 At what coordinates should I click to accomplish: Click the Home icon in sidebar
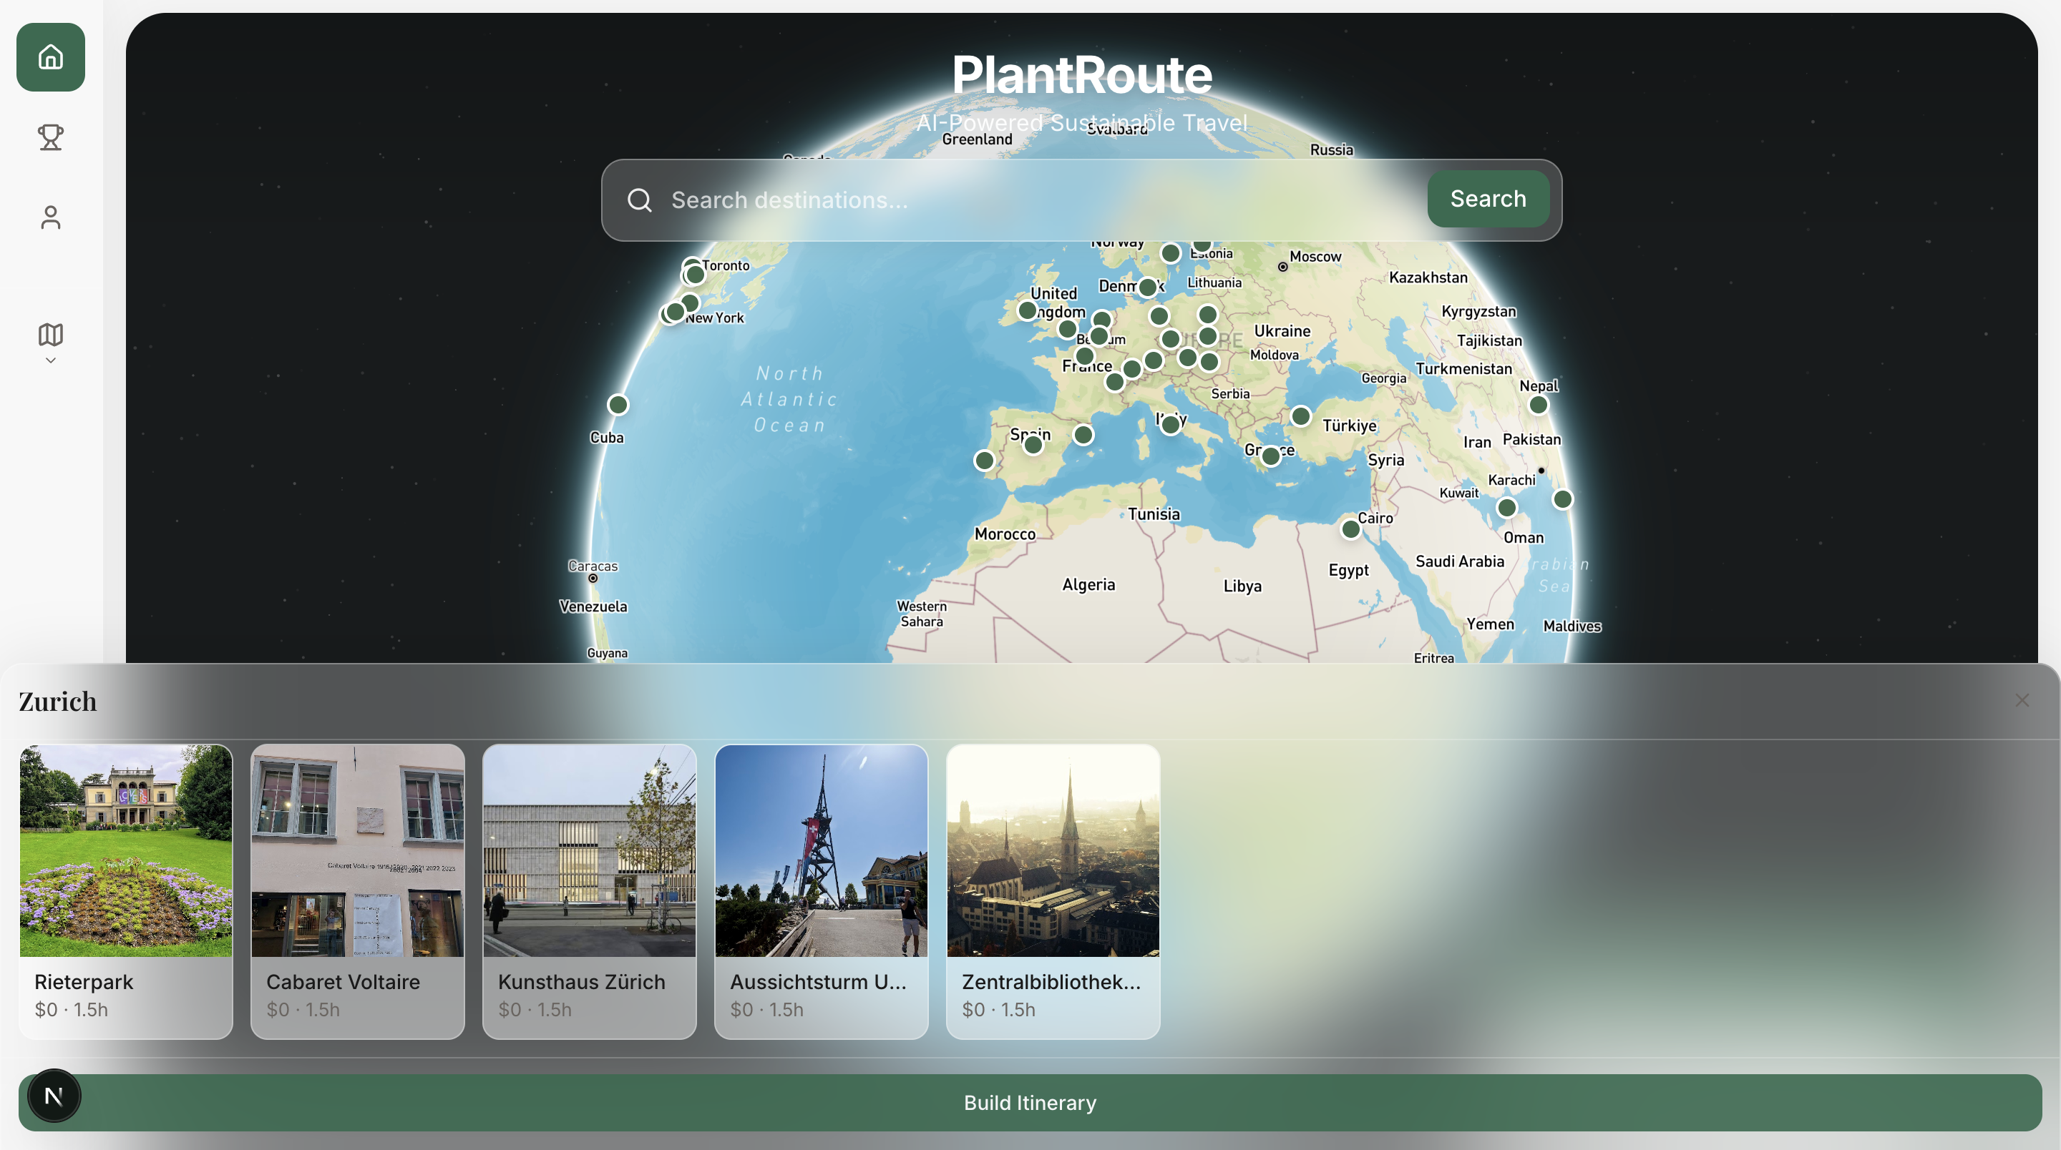click(x=50, y=56)
